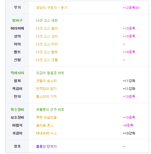Viewport: 151px width, 154px height.
Task: Click the 다크 고스 상의 item name
Action: (47, 36)
